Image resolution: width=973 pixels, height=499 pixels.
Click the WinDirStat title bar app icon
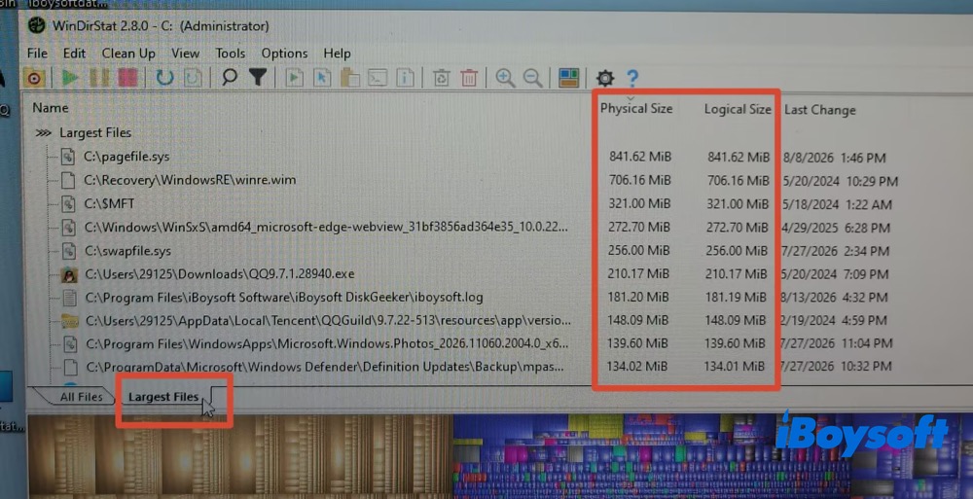coord(37,26)
